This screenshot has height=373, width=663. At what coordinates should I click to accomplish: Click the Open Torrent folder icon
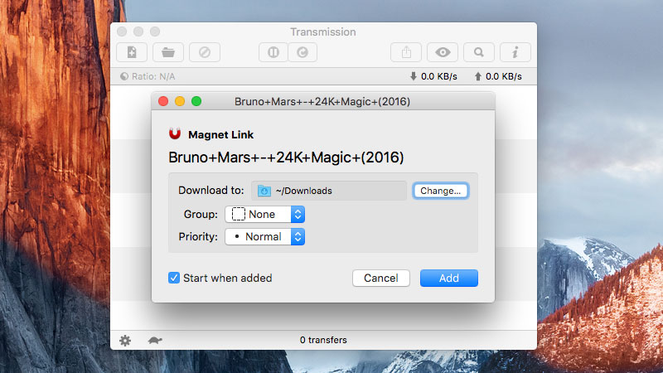pyautogui.click(x=168, y=52)
